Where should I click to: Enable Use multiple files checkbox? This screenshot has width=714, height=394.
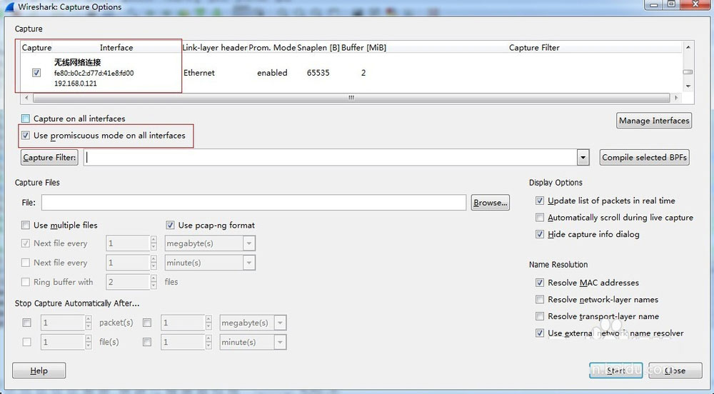point(26,226)
